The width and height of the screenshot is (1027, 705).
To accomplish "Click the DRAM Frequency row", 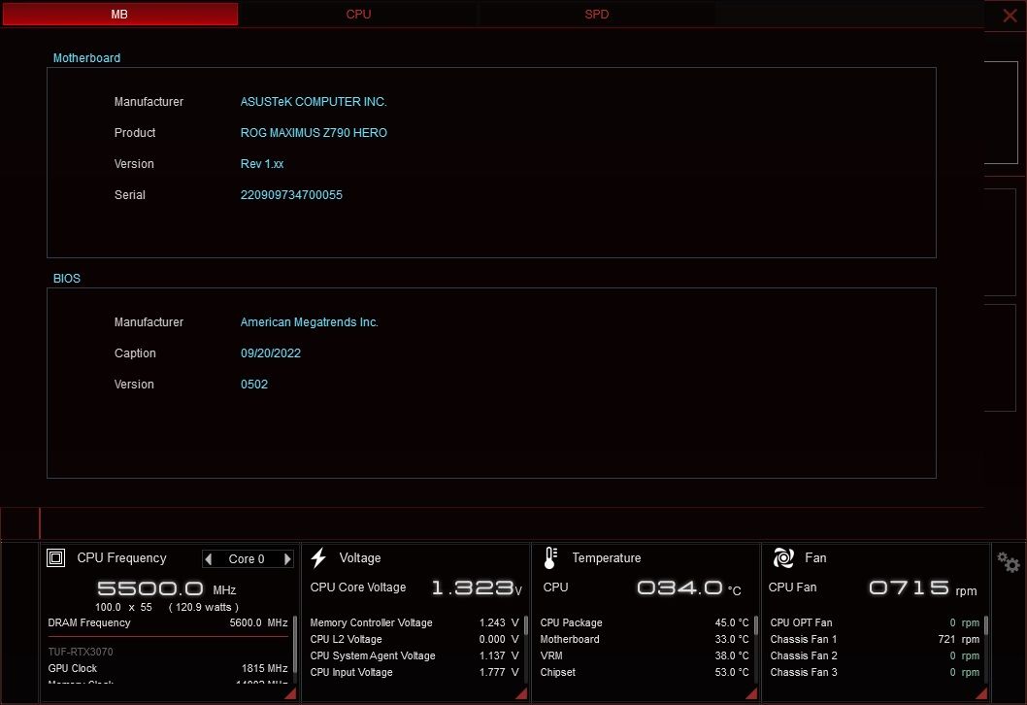I will (x=168, y=622).
